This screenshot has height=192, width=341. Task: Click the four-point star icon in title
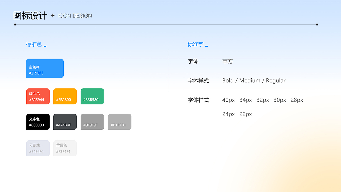[x=53, y=15]
